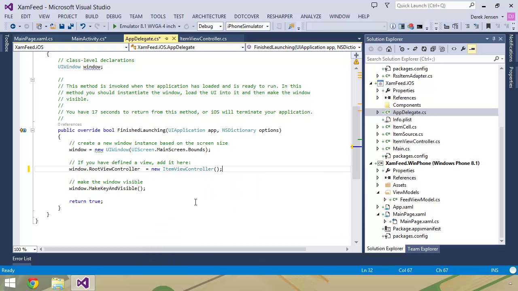The image size is (518, 291).
Task: Open the XamFeed.iOS project scope dropdown
Action: [x=126, y=47]
